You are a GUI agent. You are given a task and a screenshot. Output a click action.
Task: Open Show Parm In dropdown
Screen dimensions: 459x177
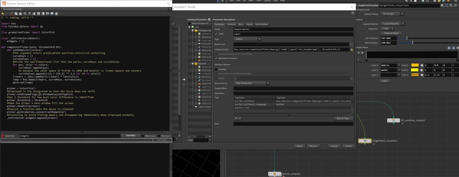tap(251, 83)
